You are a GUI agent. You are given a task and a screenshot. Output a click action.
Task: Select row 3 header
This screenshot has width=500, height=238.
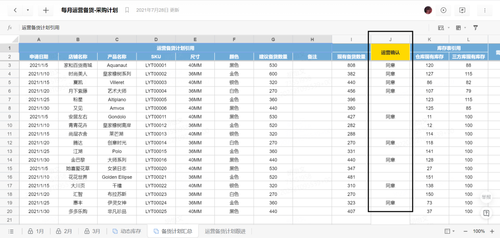(x=9, y=65)
